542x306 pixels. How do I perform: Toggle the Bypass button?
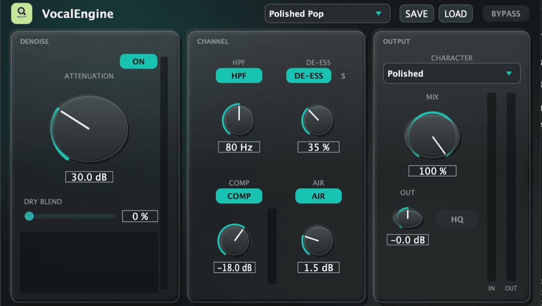click(506, 14)
